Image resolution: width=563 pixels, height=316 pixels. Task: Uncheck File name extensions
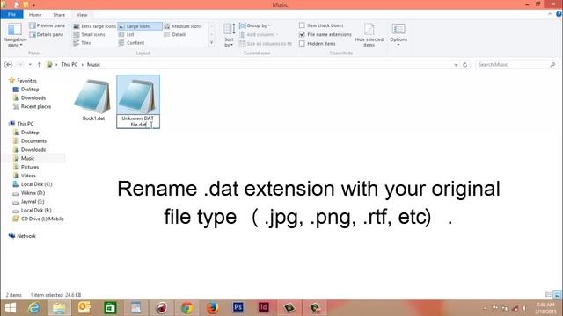pos(302,35)
